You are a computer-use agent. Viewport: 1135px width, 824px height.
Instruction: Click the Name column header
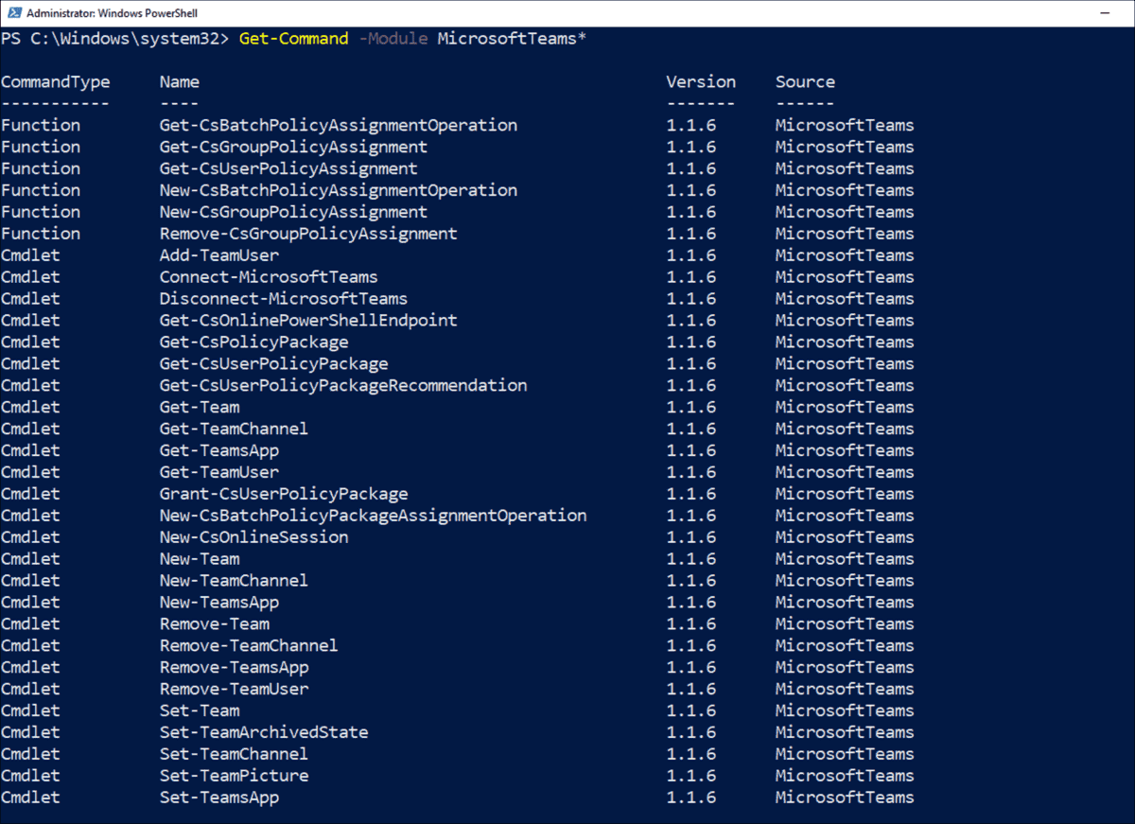point(179,81)
